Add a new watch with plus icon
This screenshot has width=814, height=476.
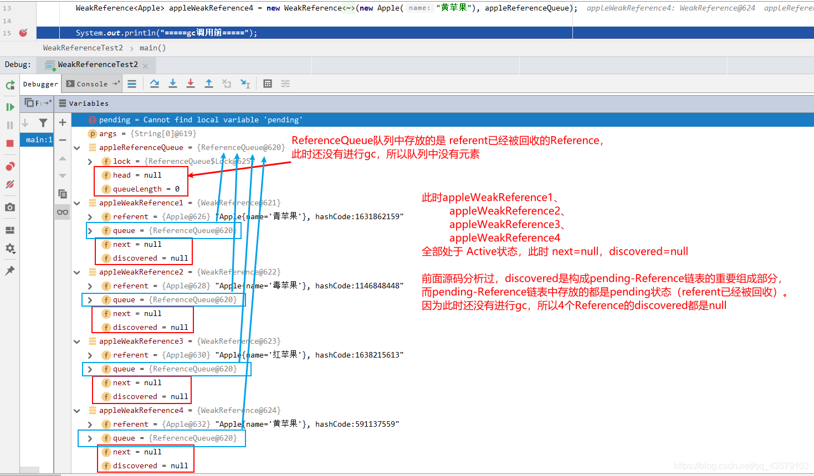(x=63, y=122)
